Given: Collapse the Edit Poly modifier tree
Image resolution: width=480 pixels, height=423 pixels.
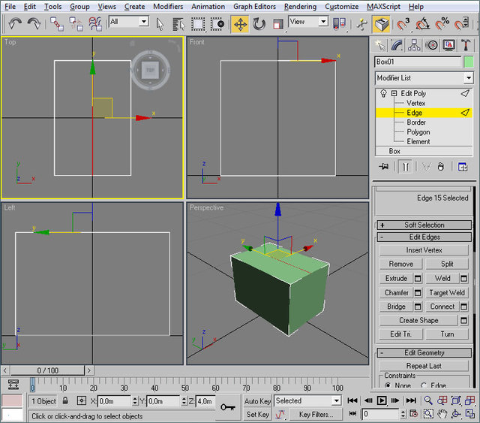Looking at the screenshot, I should [394, 93].
